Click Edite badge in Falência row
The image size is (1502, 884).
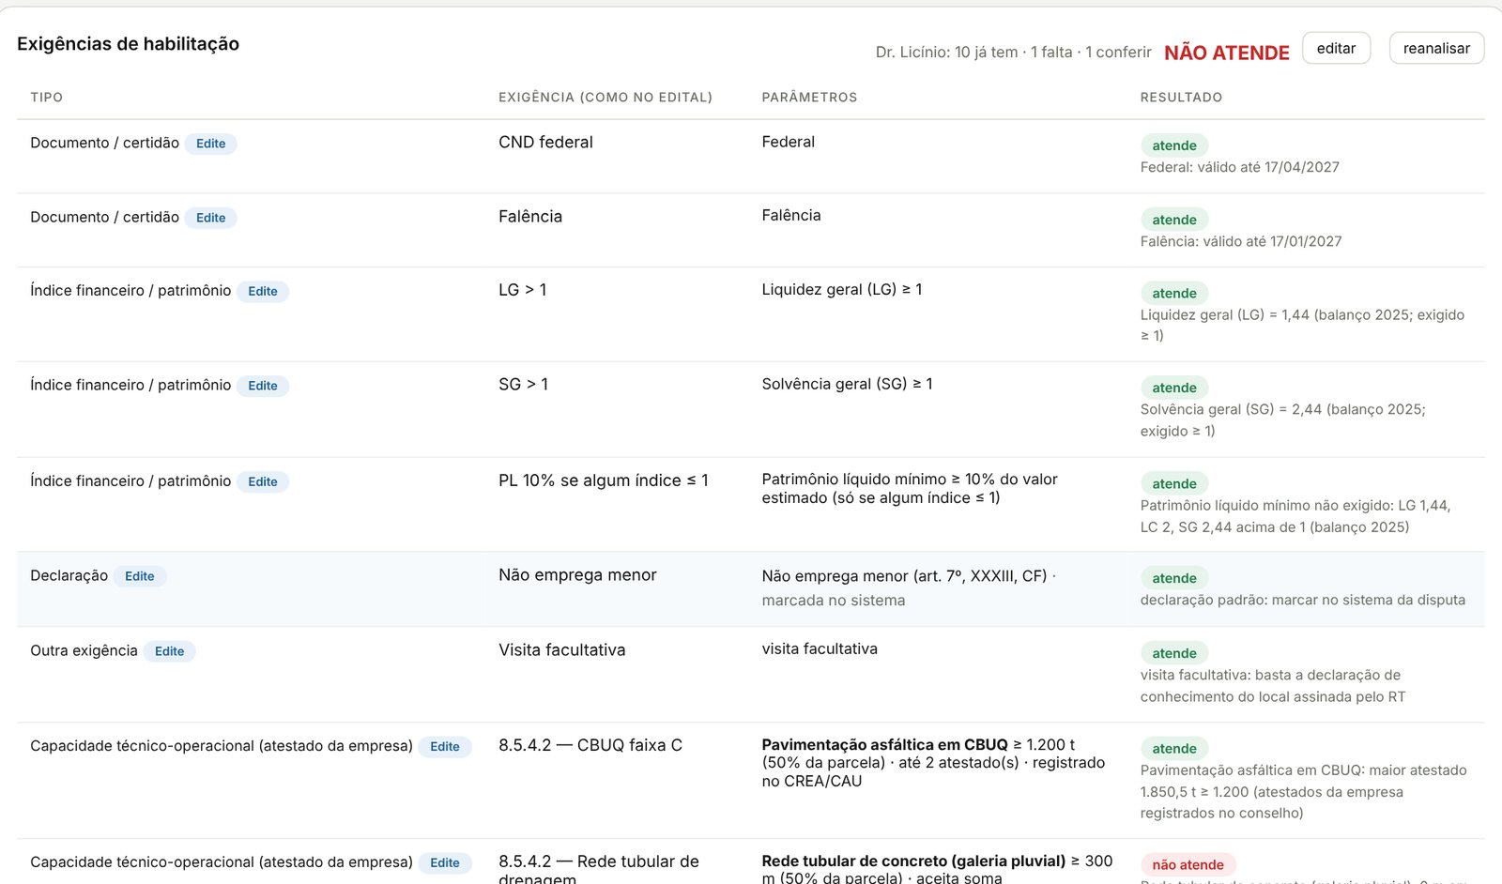click(210, 218)
